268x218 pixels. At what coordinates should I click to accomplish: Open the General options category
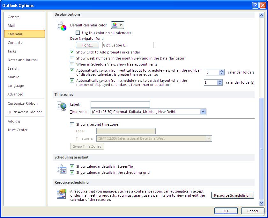coord(25,17)
